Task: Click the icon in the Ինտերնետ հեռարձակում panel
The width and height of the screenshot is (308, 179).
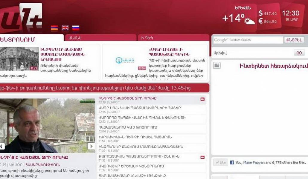Action: pyautogui.click(x=217, y=66)
